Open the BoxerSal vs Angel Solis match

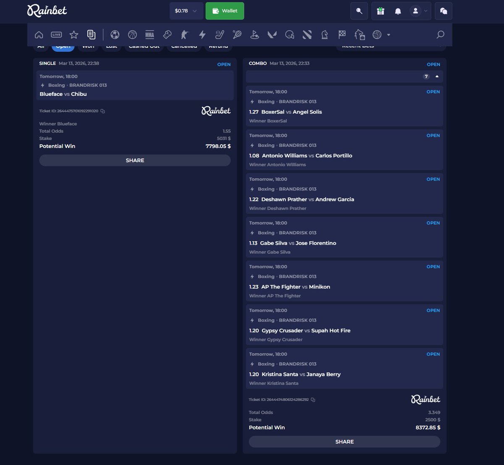click(291, 112)
